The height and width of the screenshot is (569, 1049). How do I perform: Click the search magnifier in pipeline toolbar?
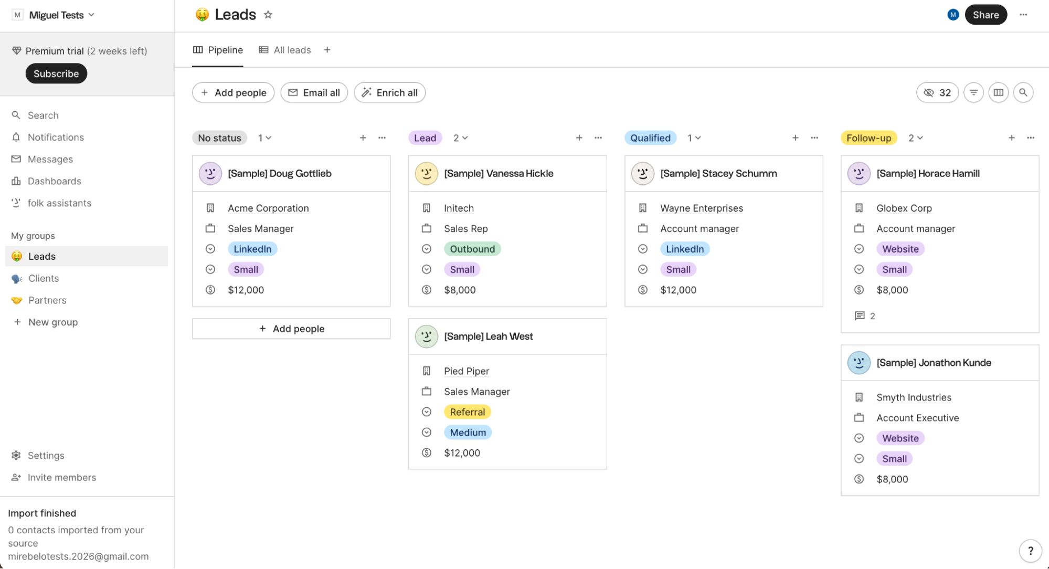click(1023, 93)
